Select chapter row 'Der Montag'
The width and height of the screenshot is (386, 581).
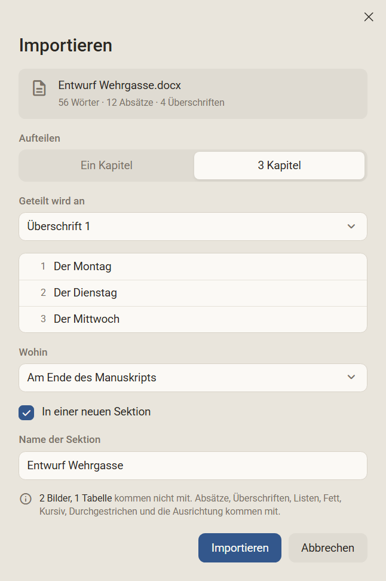coord(193,267)
